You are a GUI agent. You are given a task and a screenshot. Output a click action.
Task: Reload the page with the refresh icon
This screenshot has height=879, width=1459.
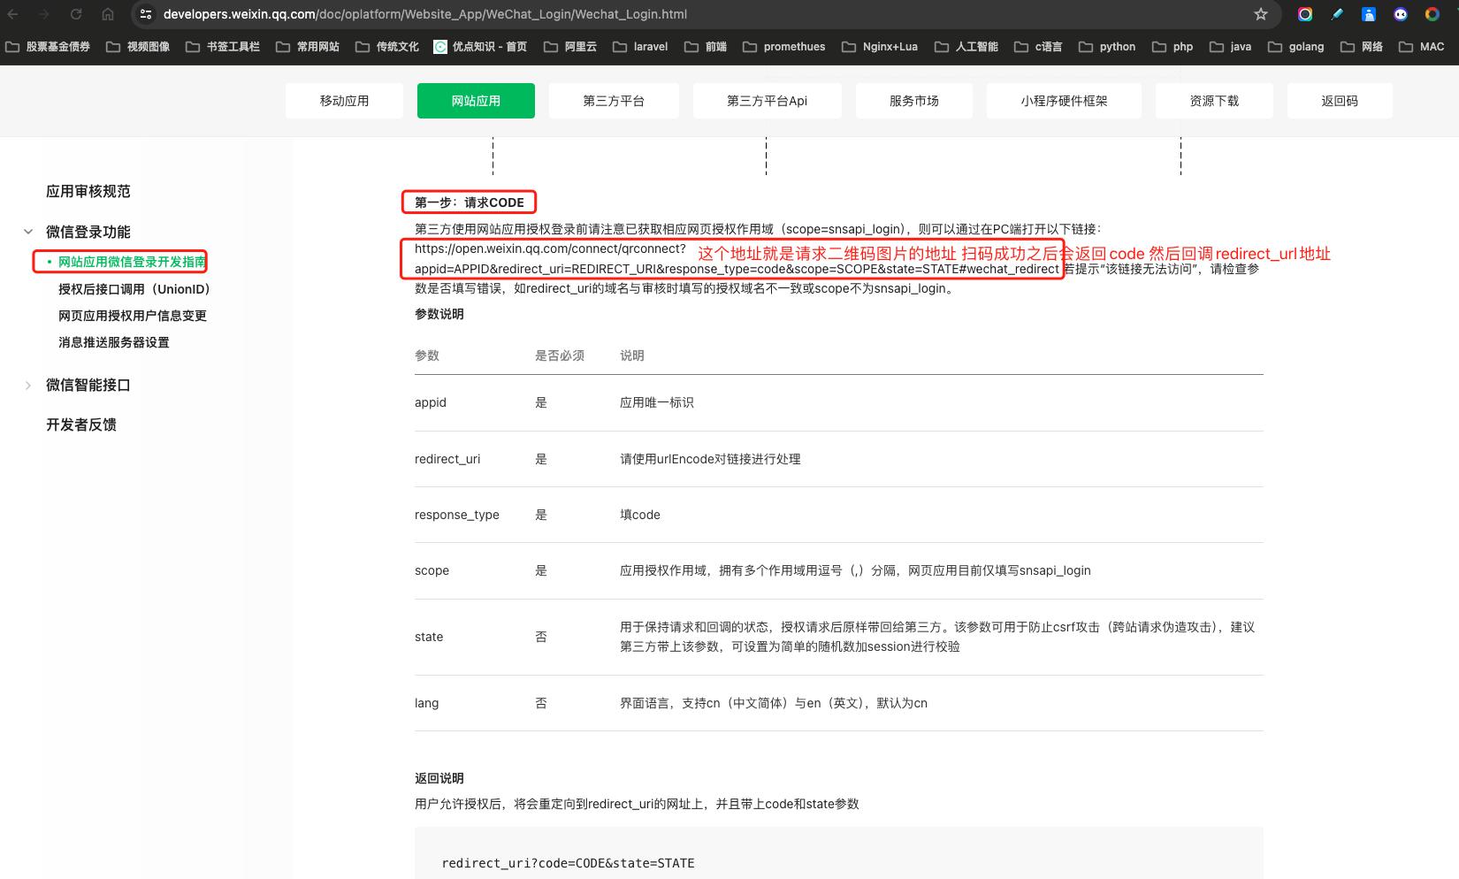[76, 14]
